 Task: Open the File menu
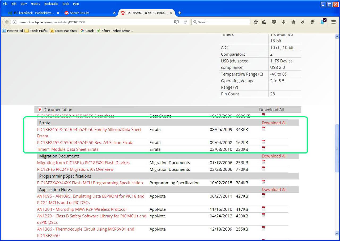tap(5, 4)
